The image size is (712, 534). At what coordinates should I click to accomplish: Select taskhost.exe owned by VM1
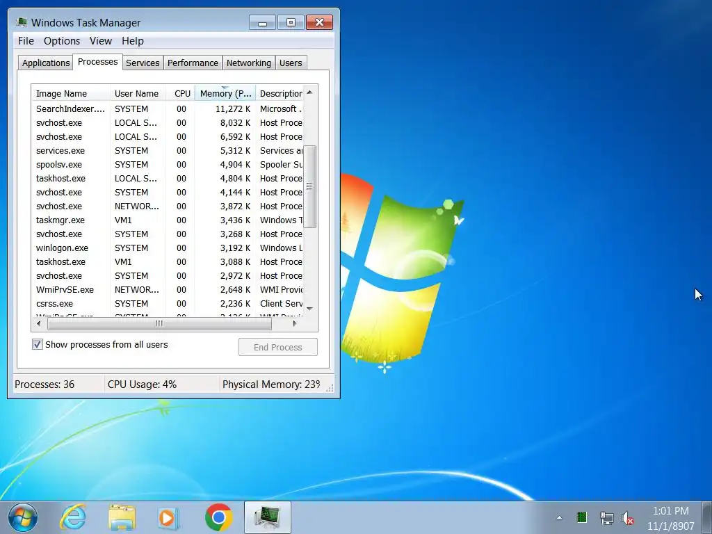167,262
